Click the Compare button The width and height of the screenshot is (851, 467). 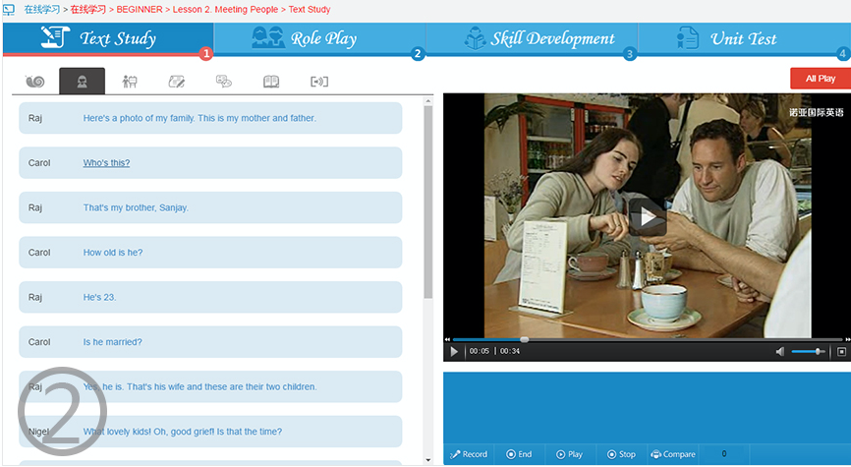click(673, 454)
